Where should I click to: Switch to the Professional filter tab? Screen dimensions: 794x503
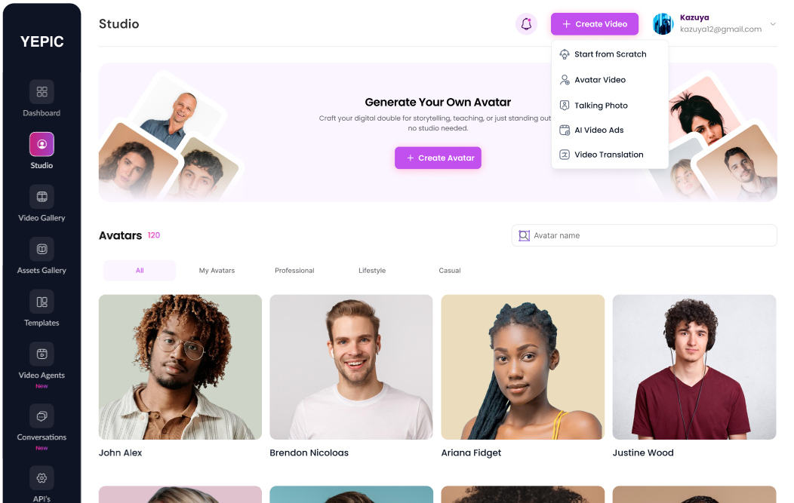click(294, 271)
